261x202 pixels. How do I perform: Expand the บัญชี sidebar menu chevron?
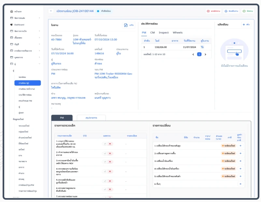point(39,44)
